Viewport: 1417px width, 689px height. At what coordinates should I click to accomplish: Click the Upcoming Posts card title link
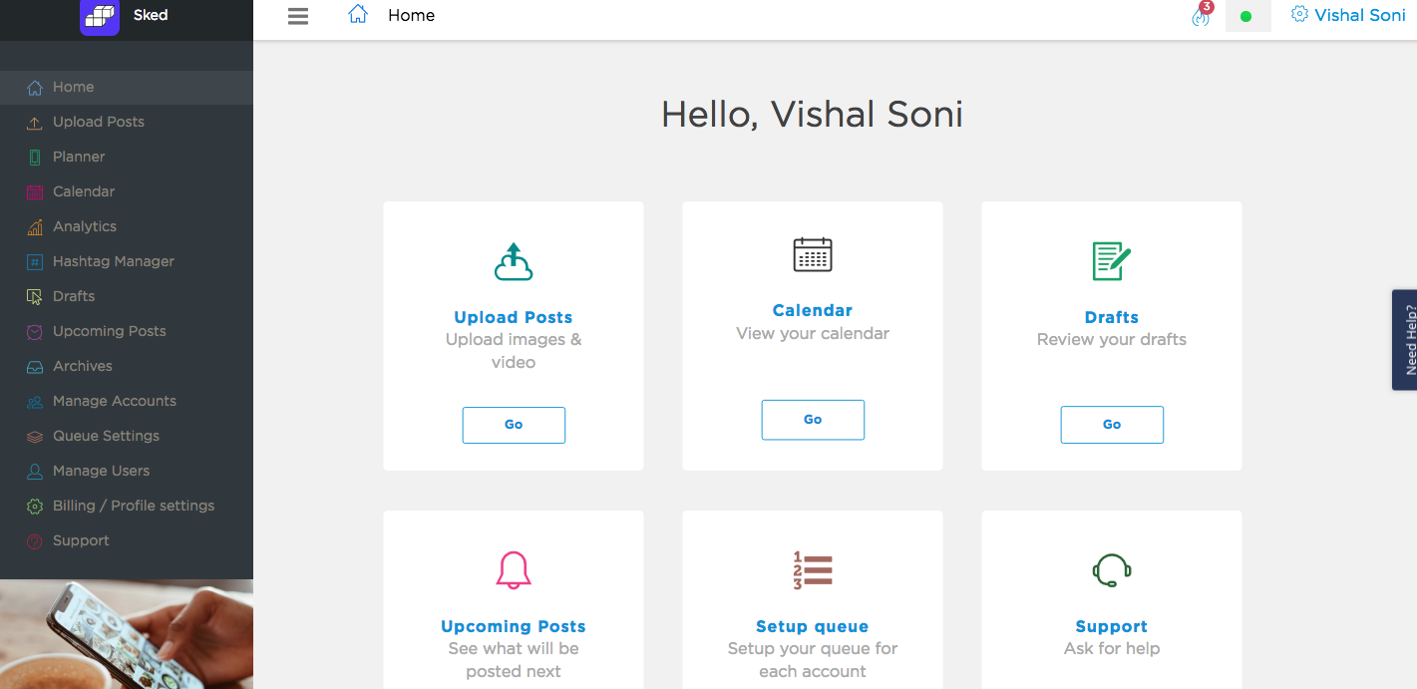514,627
